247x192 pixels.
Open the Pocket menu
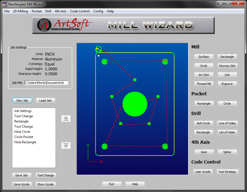tap(36, 11)
